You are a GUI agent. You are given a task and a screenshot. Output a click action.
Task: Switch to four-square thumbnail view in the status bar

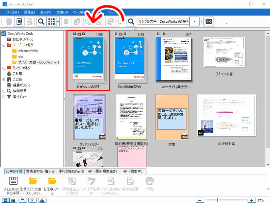tap(5, 200)
